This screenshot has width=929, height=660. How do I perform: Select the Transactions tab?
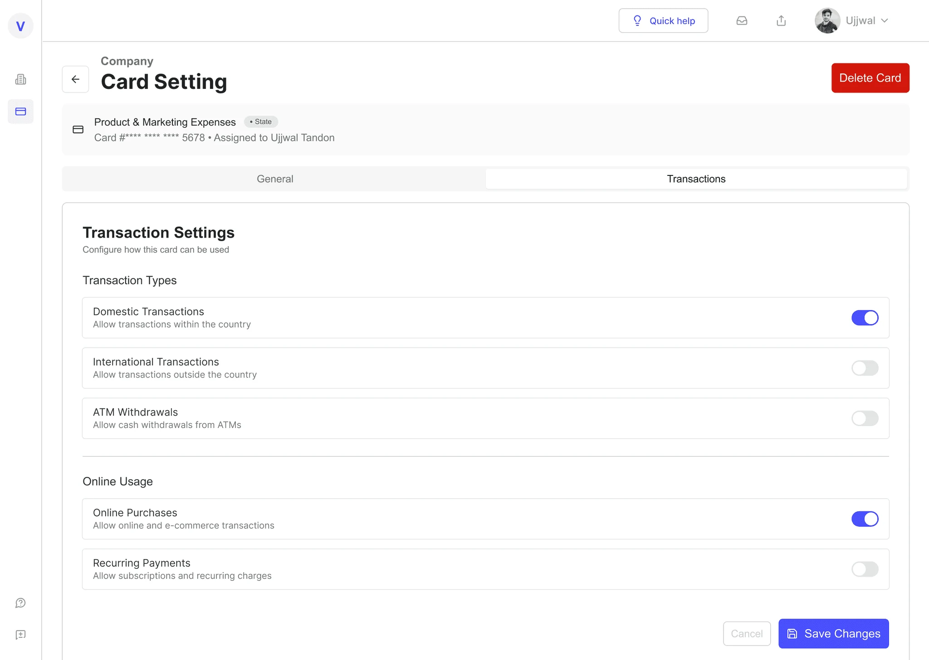pyautogui.click(x=696, y=179)
